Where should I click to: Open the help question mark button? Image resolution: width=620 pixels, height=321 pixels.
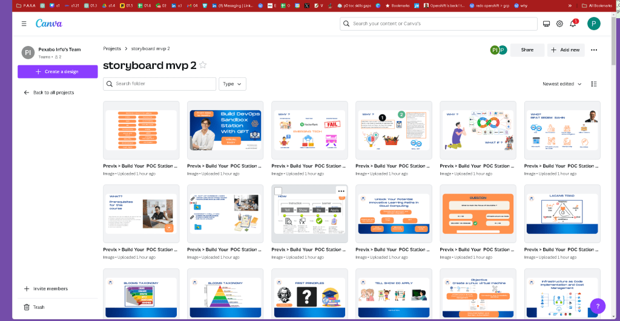pos(598,306)
